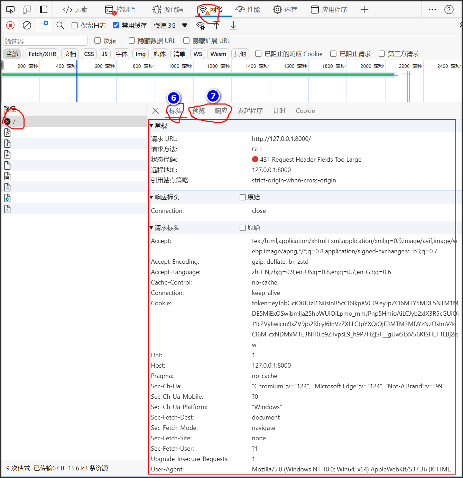Image resolution: width=463 pixels, height=478 pixels.
Task: Filter requests by 文档 type
Action: point(70,54)
